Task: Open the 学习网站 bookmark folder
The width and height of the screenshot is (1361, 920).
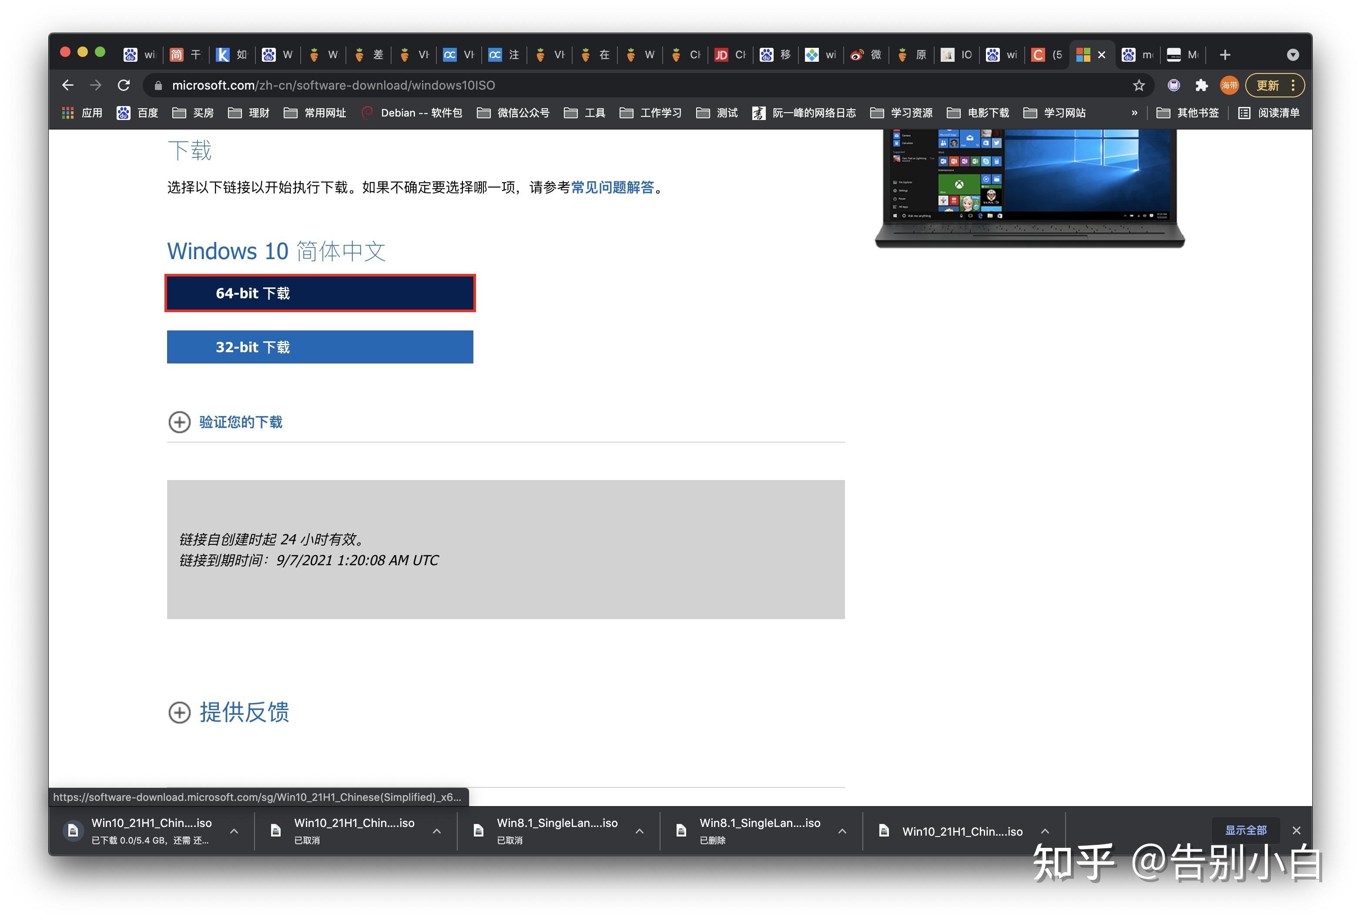Action: [1054, 113]
